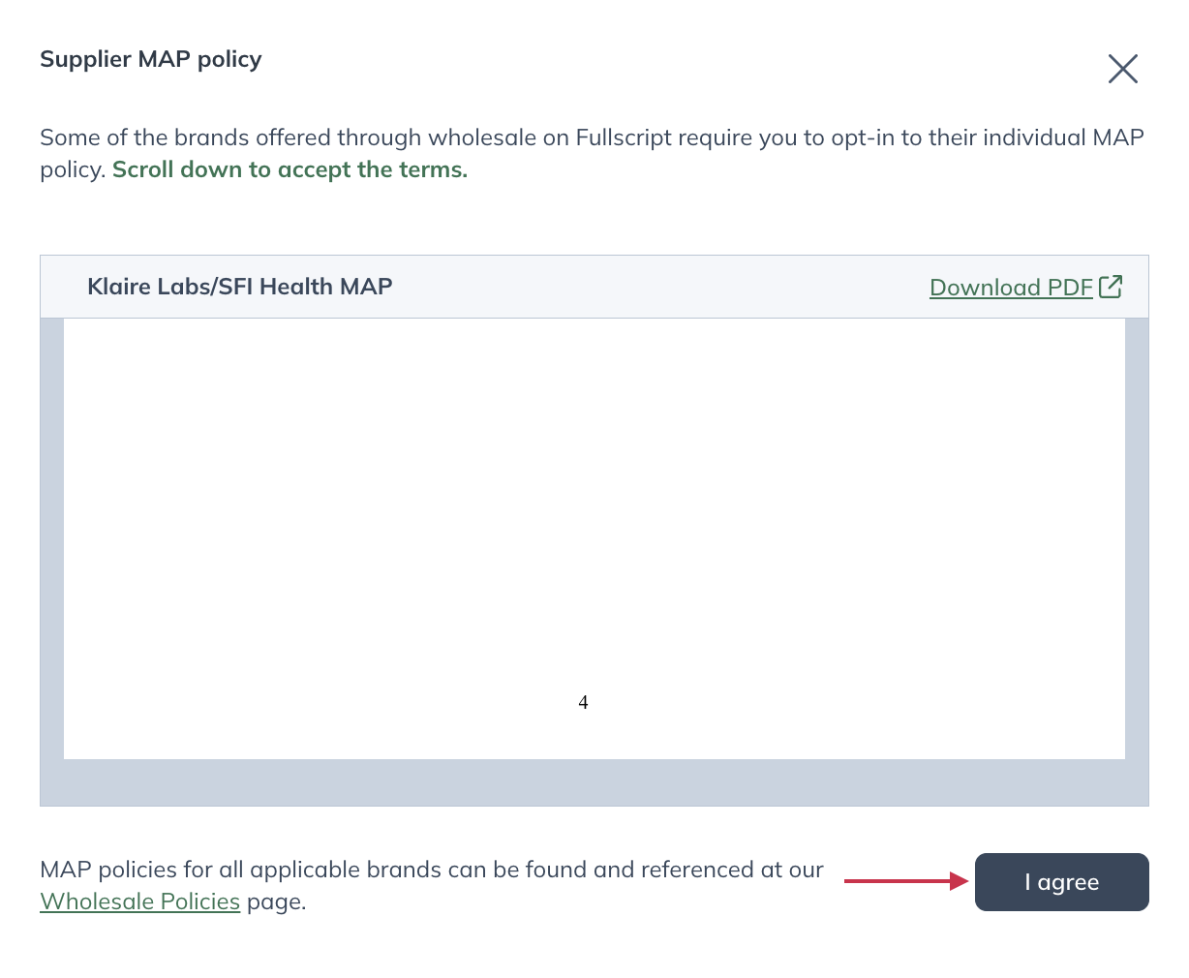Accept the MAP policy terms
Image resolution: width=1189 pixels, height=978 pixels.
(1061, 881)
